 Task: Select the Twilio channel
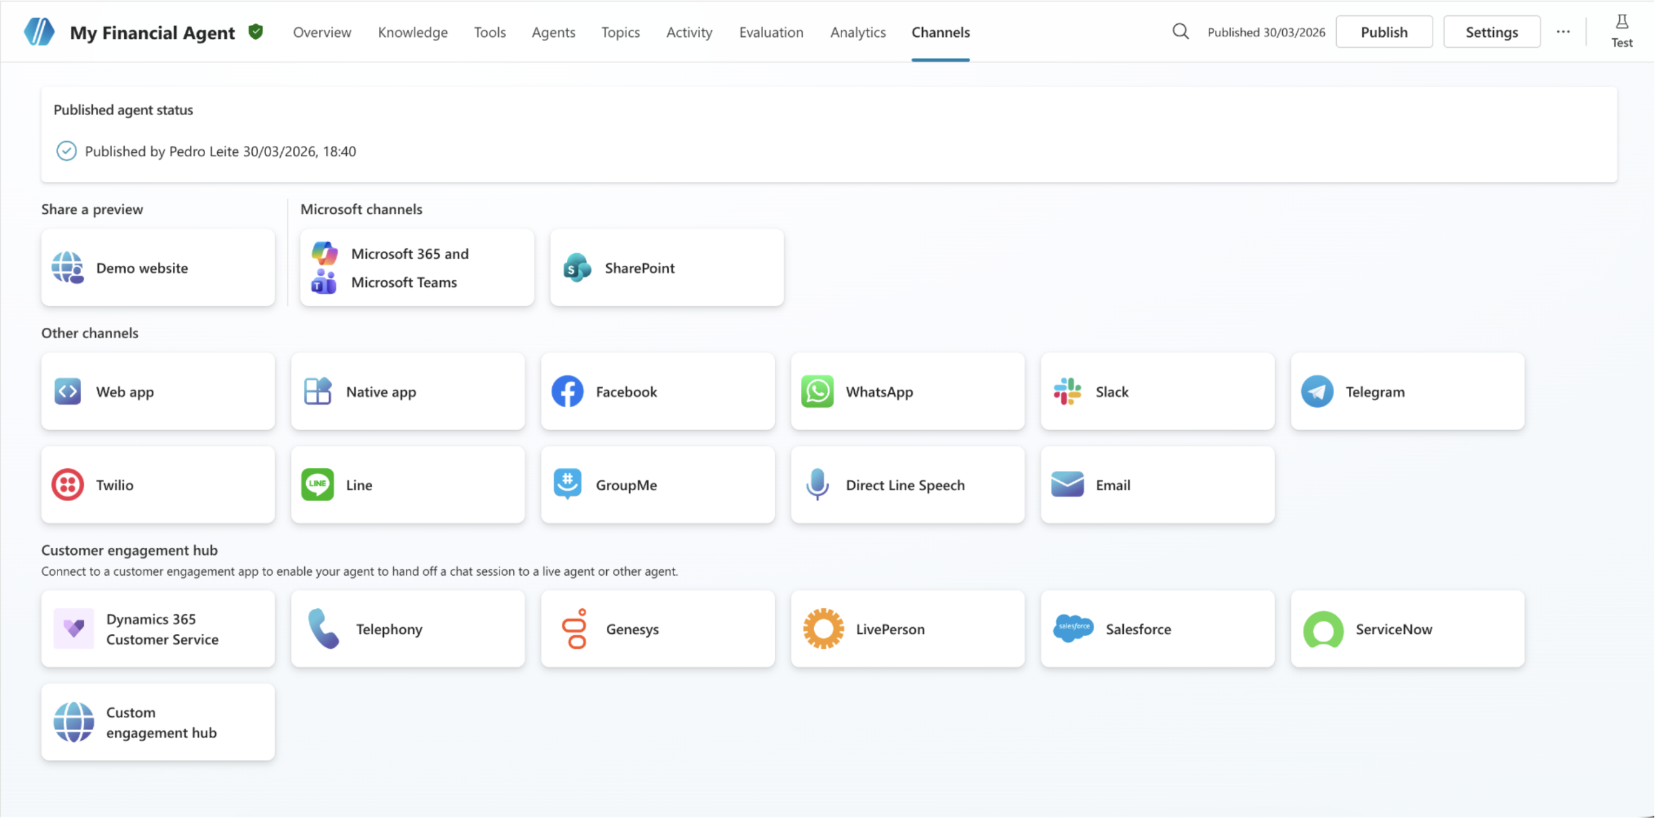click(x=158, y=485)
